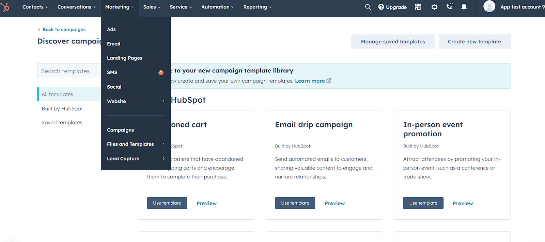This screenshot has width=545, height=242.
Task: Expand the Reporting menu
Action: click(257, 7)
